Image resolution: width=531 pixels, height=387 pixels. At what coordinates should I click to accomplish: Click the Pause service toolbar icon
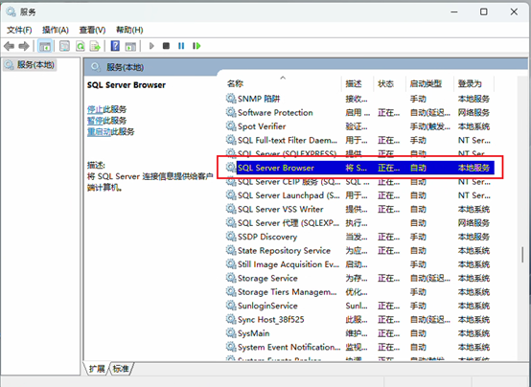click(181, 46)
